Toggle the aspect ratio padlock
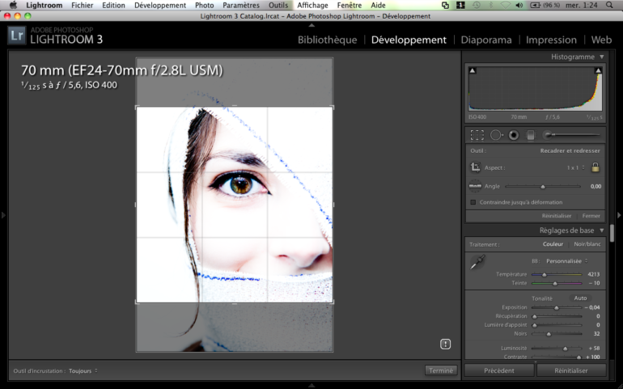 595,167
